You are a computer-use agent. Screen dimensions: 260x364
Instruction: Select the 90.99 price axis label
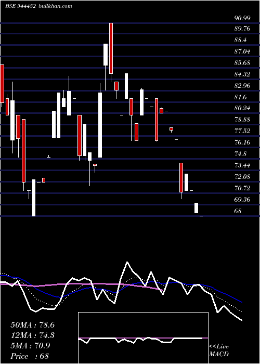click(x=242, y=17)
